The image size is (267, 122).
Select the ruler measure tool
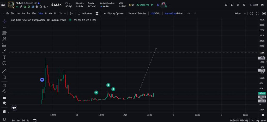coord(4,71)
